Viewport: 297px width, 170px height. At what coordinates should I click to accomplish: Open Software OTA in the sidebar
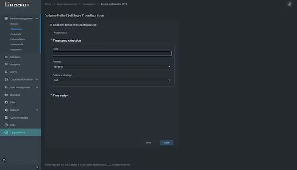coord(17,44)
